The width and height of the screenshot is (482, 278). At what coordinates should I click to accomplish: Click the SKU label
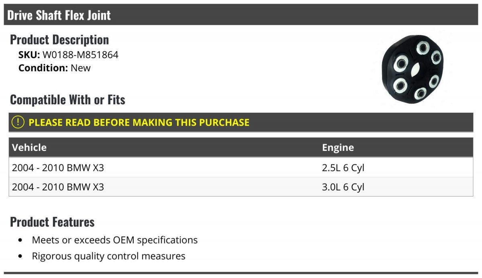(29, 55)
